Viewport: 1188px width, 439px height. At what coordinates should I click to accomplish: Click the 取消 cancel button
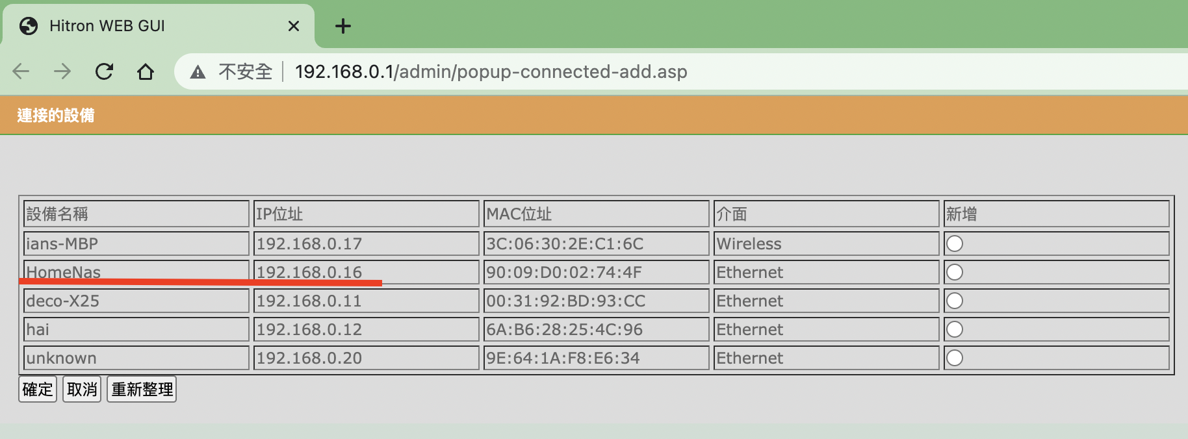click(x=82, y=389)
